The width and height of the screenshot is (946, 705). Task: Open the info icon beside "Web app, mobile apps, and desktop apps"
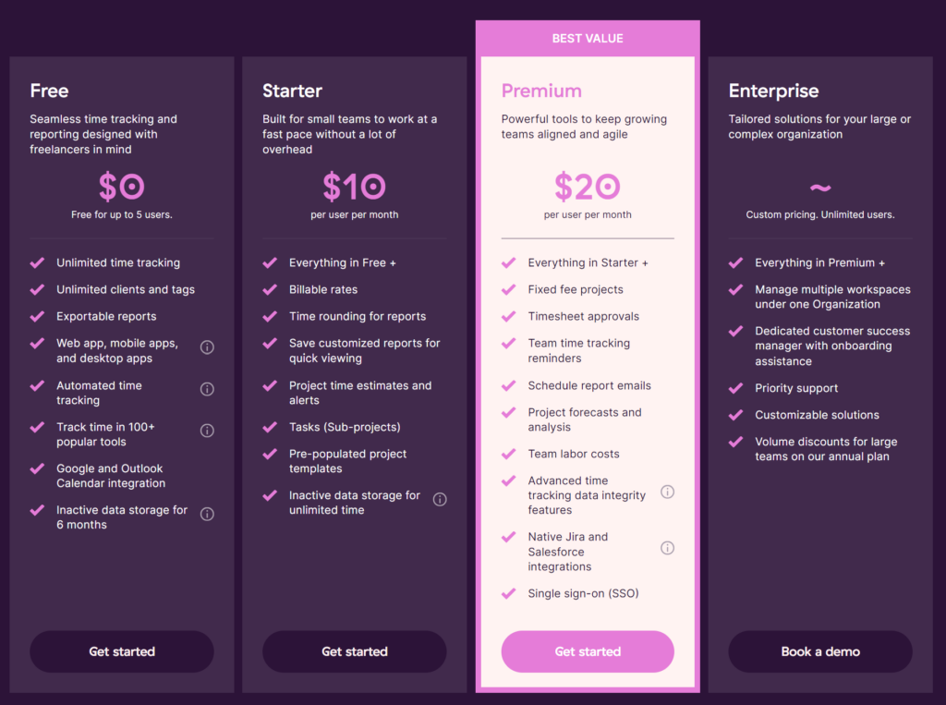click(x=207, y=346)
